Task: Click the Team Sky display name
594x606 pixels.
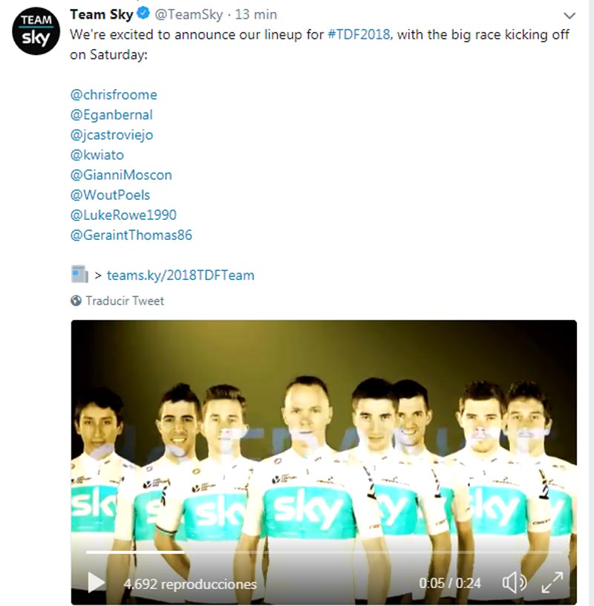Action: pyautogui.click(x=101, y=14)
